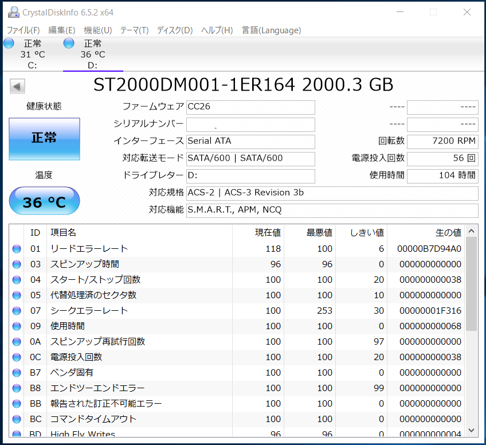Switch to the C: drive tab label

[32, 65]
